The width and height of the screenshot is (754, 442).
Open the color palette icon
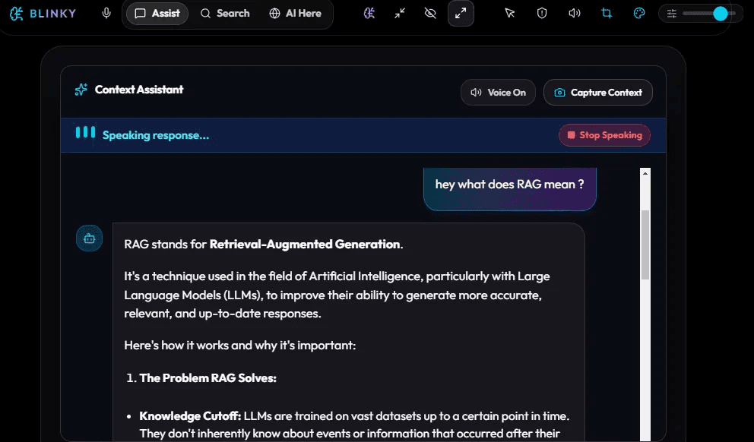639,14
